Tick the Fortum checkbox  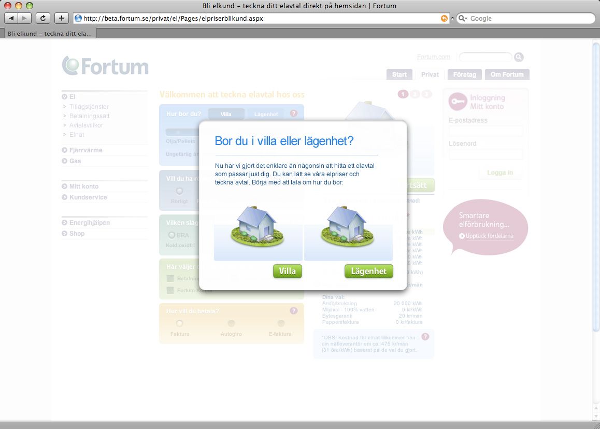point(170,291)
